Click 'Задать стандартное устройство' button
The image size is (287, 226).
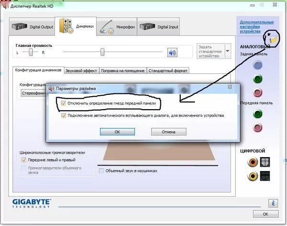click(210, 51)
